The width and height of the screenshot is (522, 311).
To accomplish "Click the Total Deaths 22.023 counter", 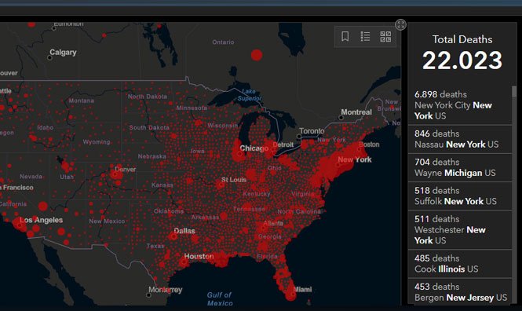I will tap(462, 54).
